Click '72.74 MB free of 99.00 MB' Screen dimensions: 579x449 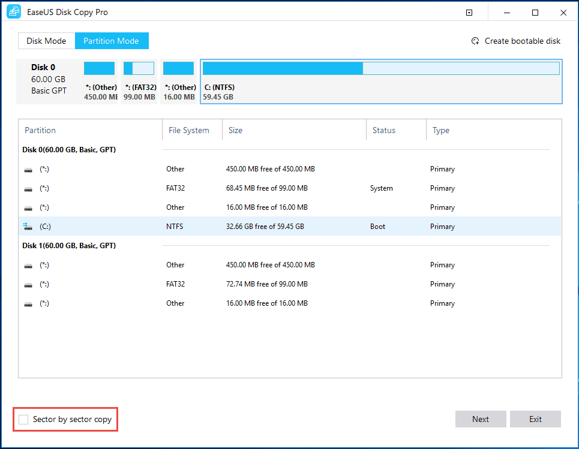tap(267, 284)
